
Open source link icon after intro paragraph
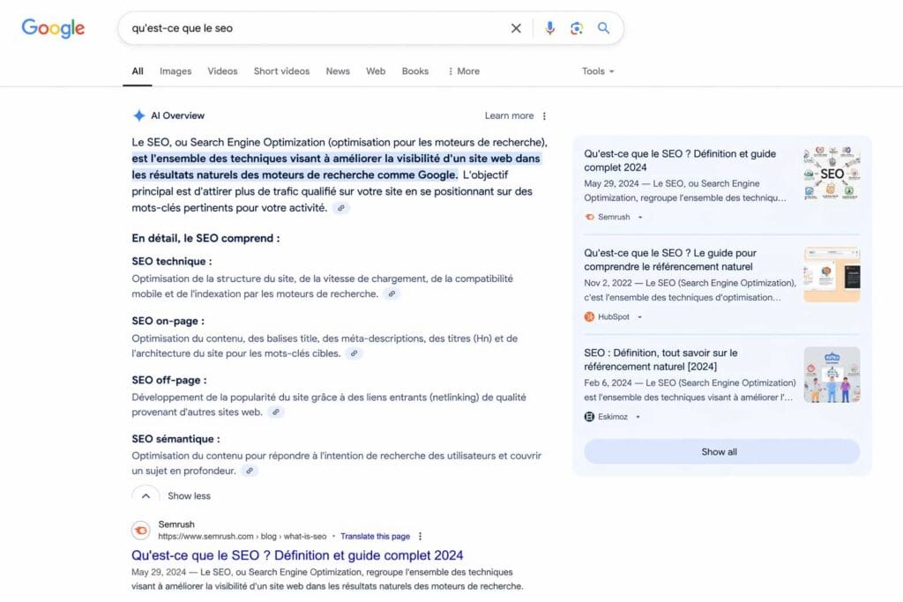click(x=341, y=208)
